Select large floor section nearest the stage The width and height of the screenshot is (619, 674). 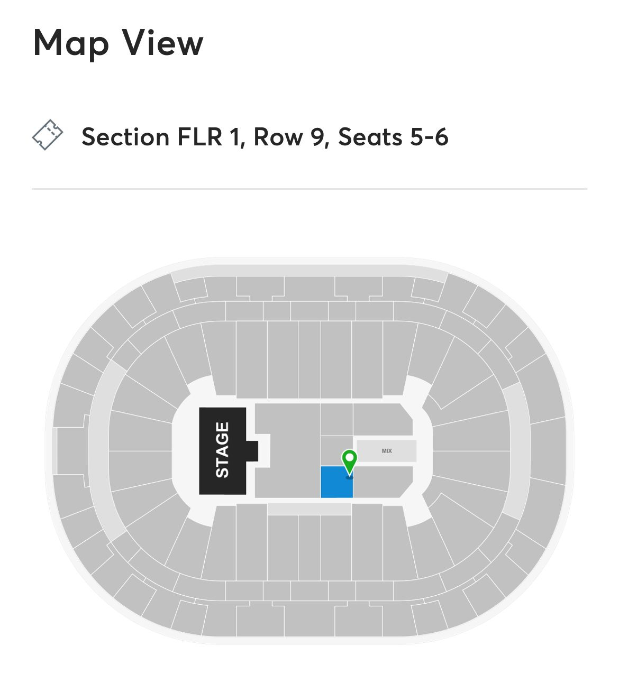click(288, 450)
